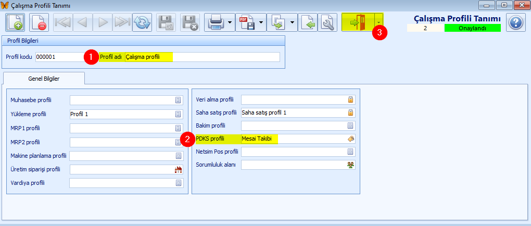Open lookup for Makine planlama profili
This screenshot has height=226, width=531.
pos(178,156)
